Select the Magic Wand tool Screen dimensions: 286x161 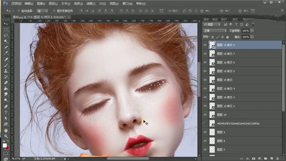pyautogui.click(x=6, y=41)
